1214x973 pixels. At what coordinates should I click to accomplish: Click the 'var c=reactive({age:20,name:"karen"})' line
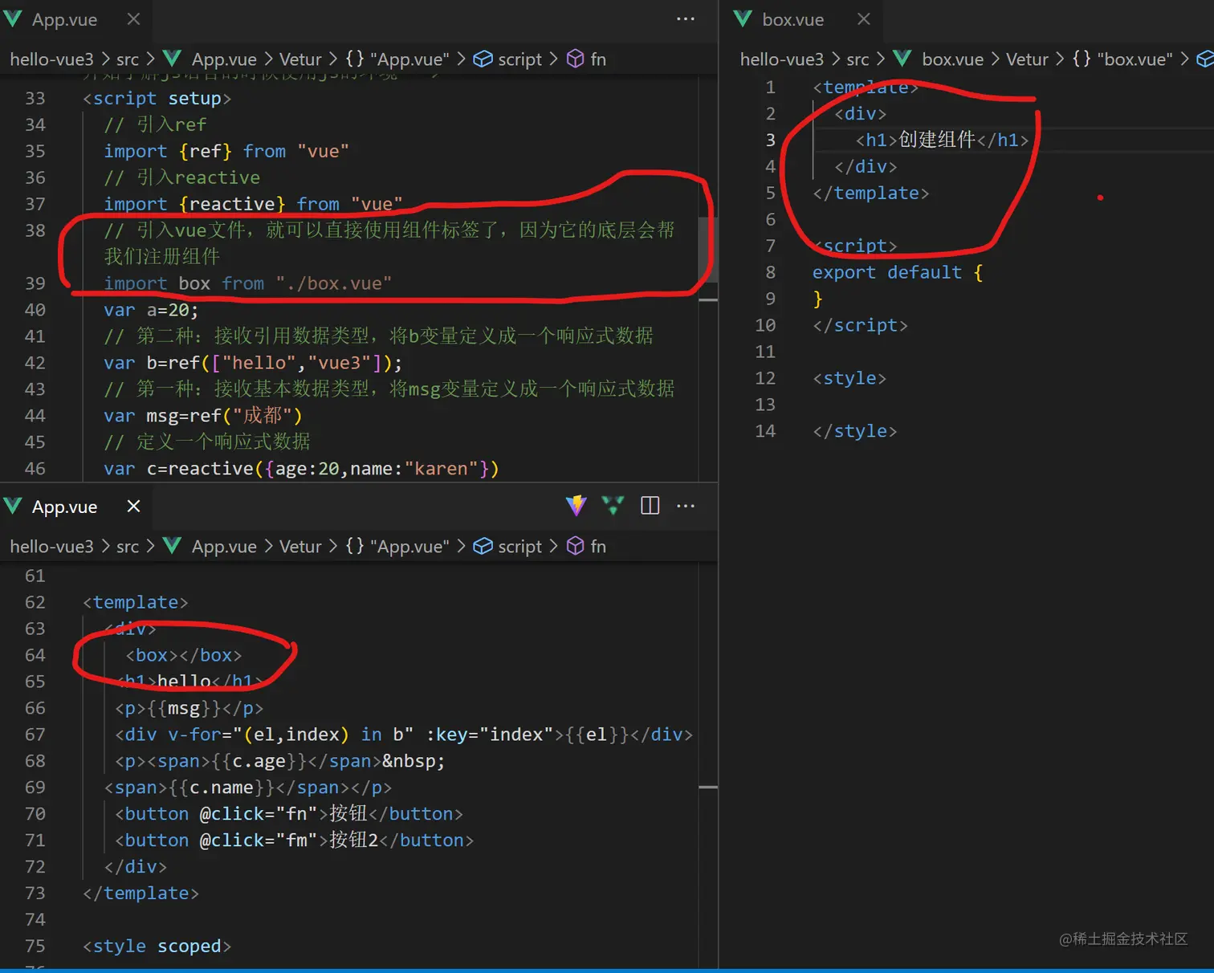pos(301,469)
